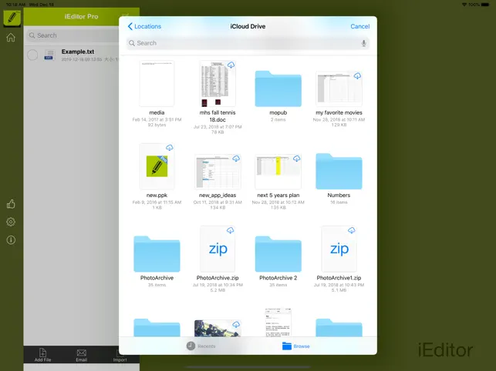Select next 5 years plan file
This screenshot has width=496, height=371.
pos(278,172)
